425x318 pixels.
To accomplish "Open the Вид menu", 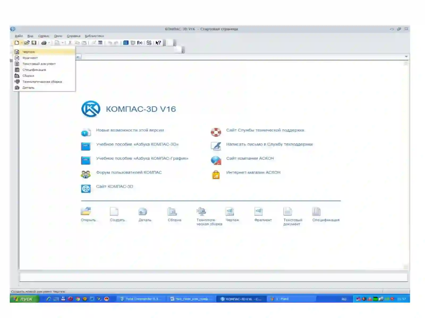I will coord(30,36).
